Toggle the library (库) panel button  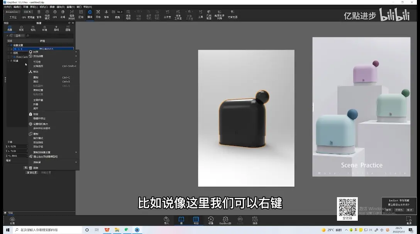pyautogui.click(x=181, y=221)
